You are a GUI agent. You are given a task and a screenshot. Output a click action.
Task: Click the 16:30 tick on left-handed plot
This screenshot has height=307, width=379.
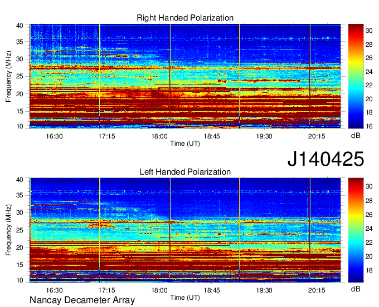click(54, 290)
